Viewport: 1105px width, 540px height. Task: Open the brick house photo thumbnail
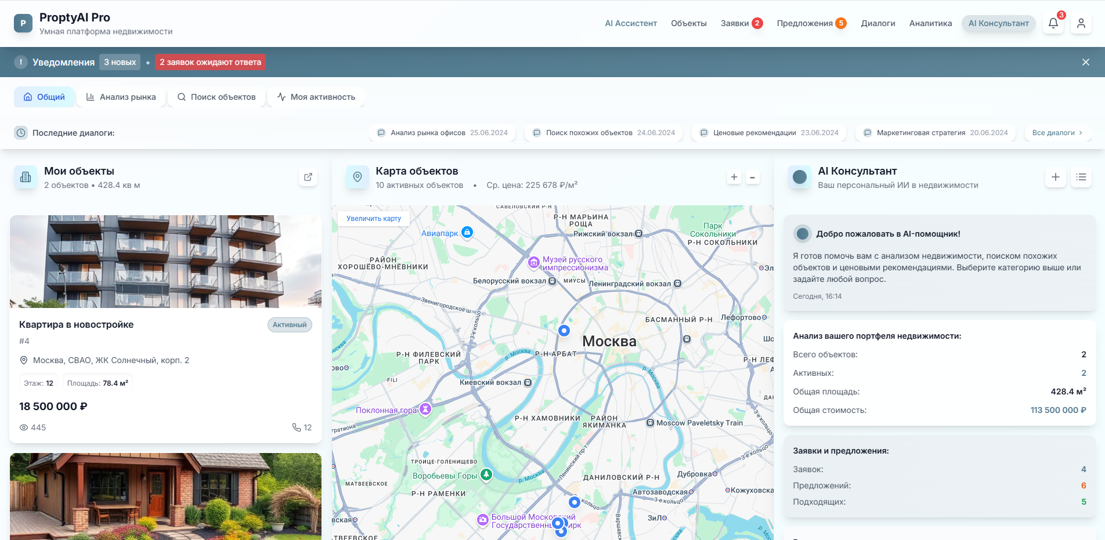pyautogui.click(x=165, y=496)
